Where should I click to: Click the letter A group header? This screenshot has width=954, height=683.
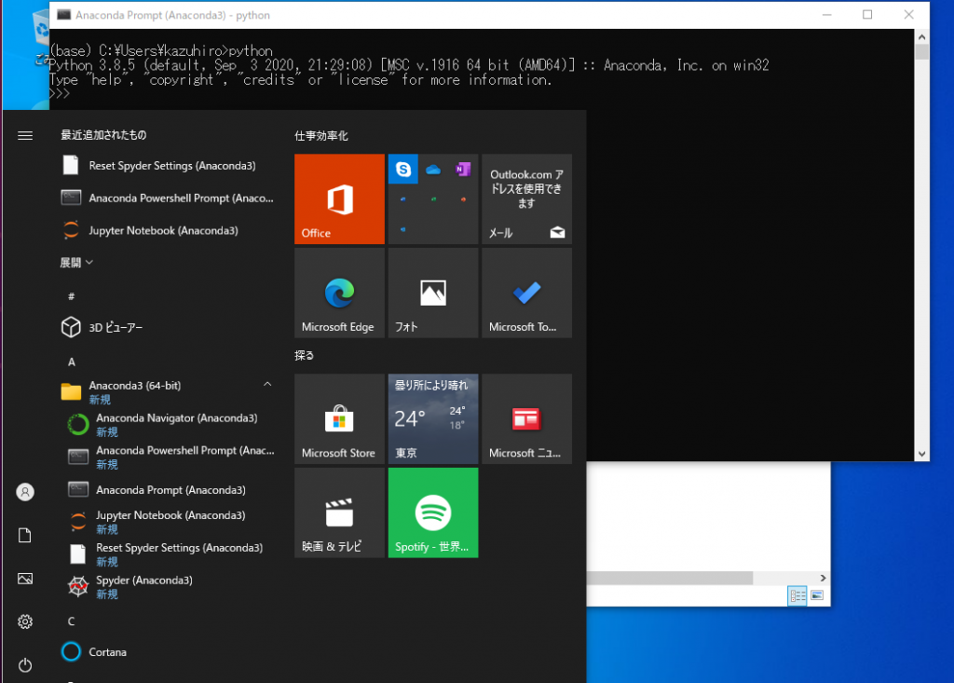(72, 362)
